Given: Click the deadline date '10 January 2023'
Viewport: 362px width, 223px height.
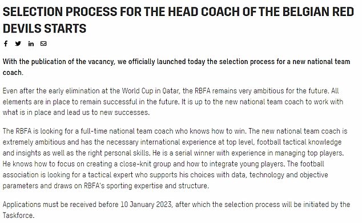Looking at the screenshot, I should coord(146,204).
